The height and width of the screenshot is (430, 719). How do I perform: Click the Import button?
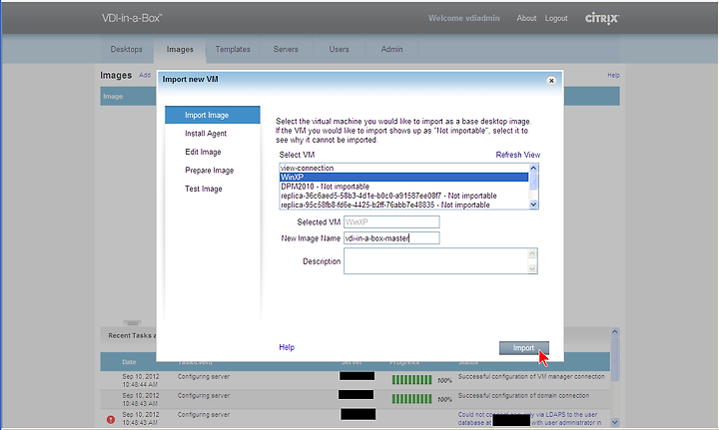coord(523,348)
